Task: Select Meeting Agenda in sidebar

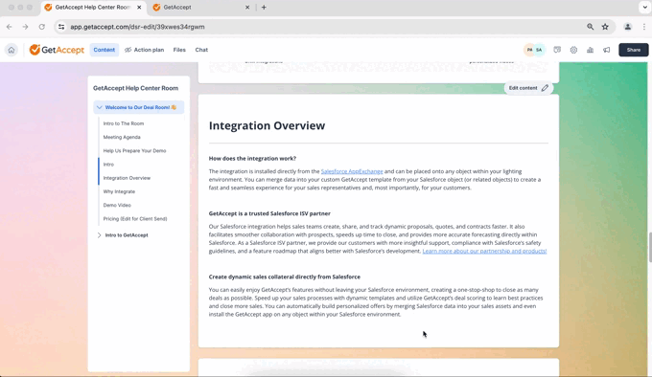Action: 122,137
